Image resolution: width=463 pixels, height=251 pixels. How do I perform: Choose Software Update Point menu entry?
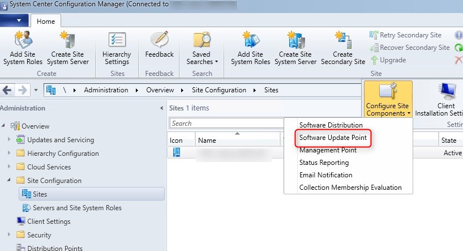click(x=333, y=138)
